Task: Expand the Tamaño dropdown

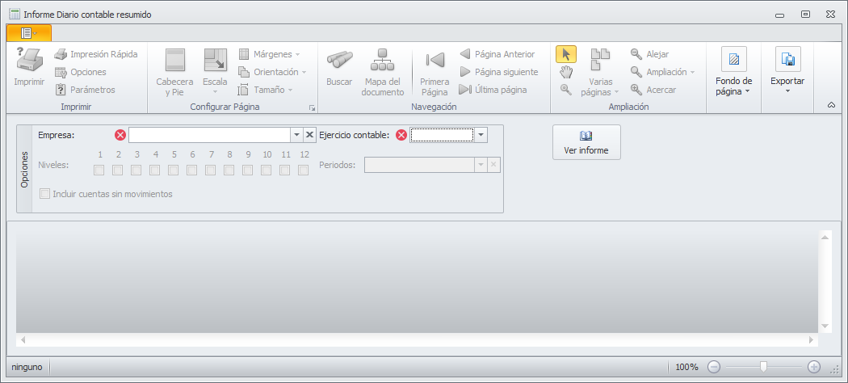Action: [x=266, y=90]
